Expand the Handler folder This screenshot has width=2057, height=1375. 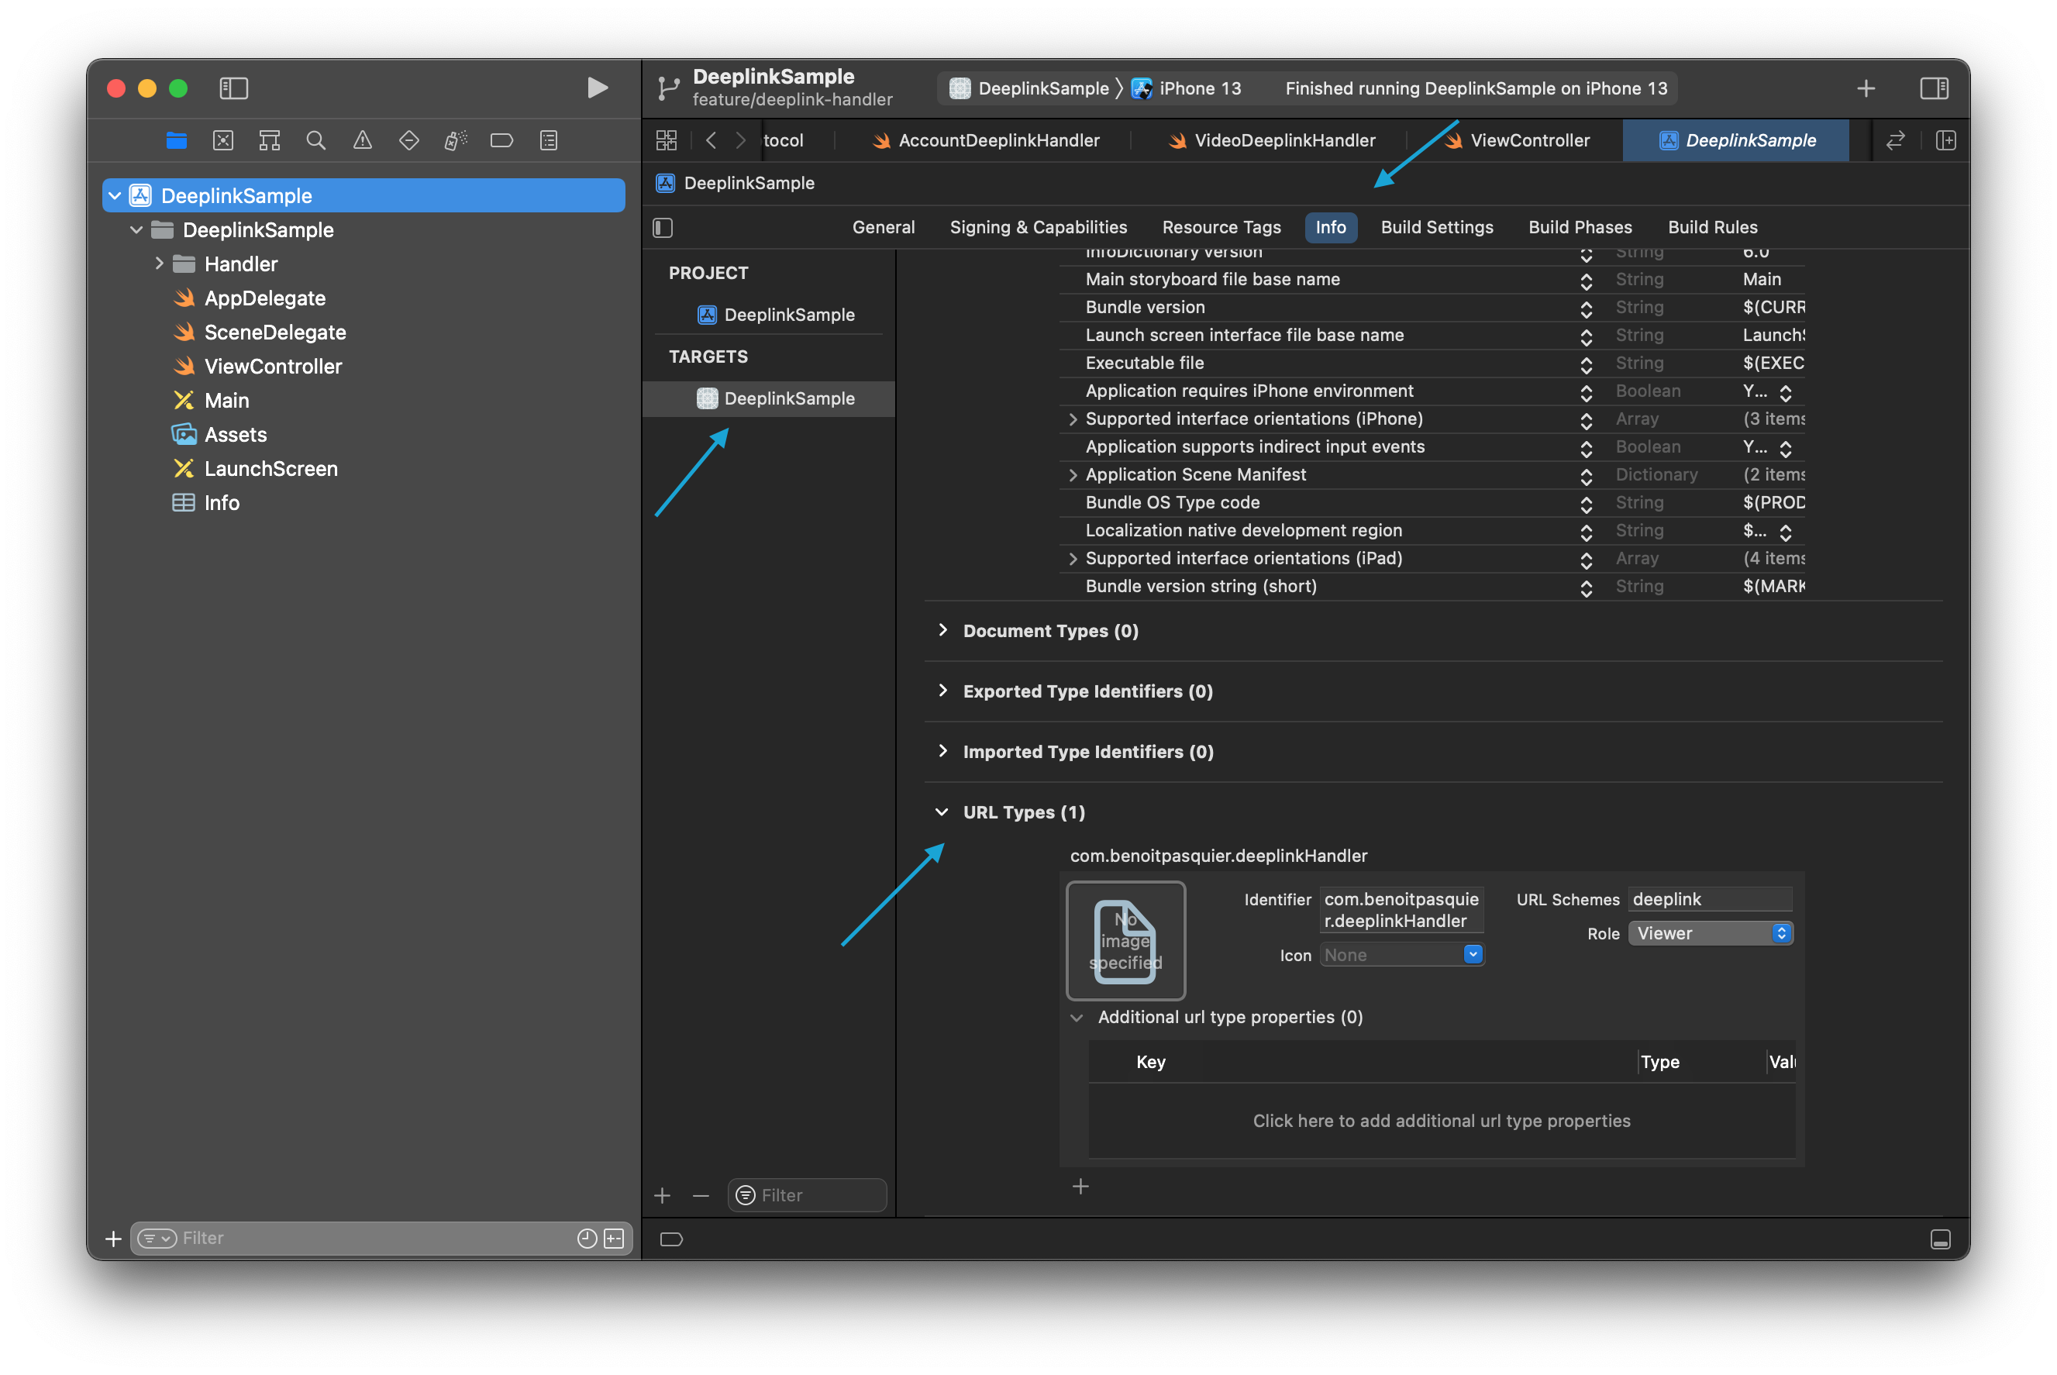click(x=160, y=263)
